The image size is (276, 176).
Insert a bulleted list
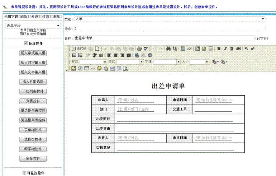click(80, 55)
